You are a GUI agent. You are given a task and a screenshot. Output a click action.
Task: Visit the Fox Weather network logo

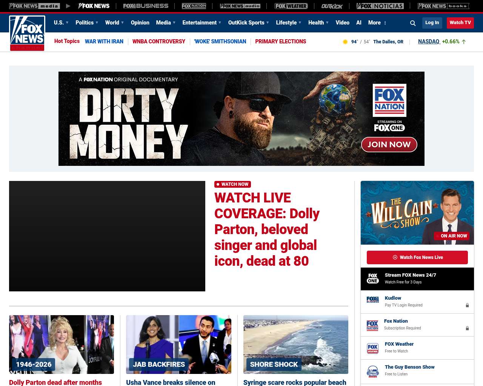(x=291, y=6)
